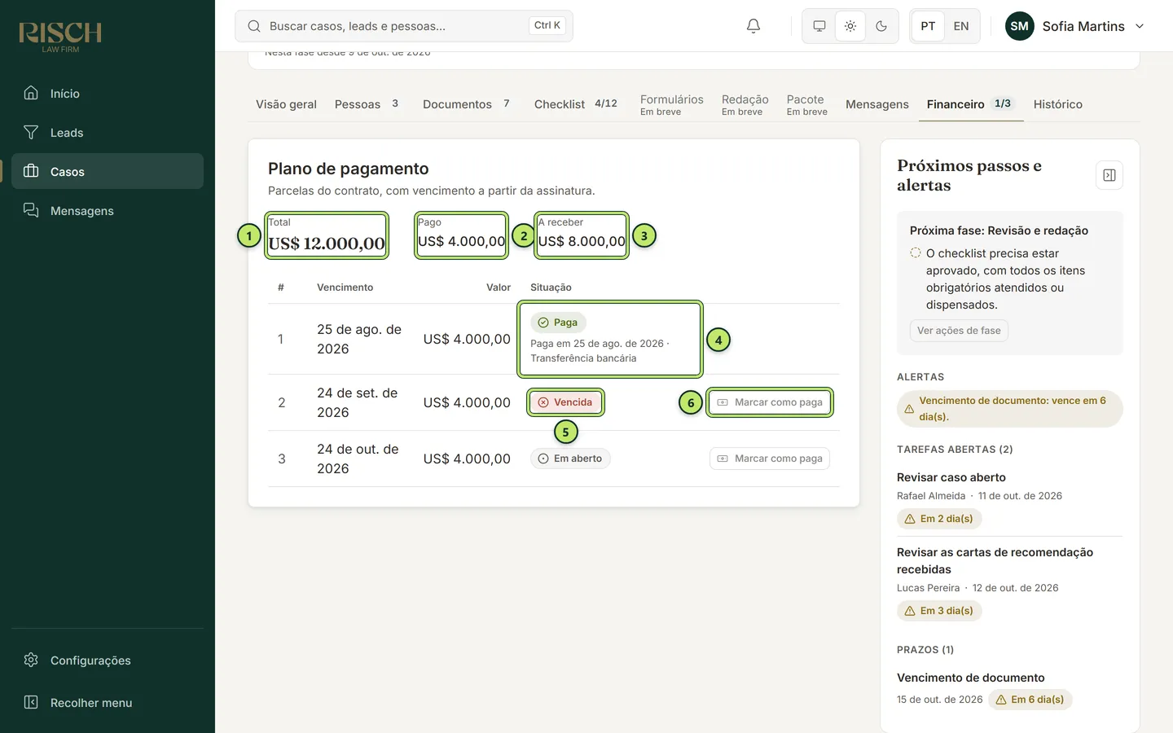Open the Documentos tab

466,104
